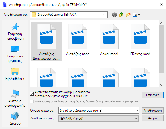
Task: Select the Πλάκες.mod file
Action: click(140, 40)
